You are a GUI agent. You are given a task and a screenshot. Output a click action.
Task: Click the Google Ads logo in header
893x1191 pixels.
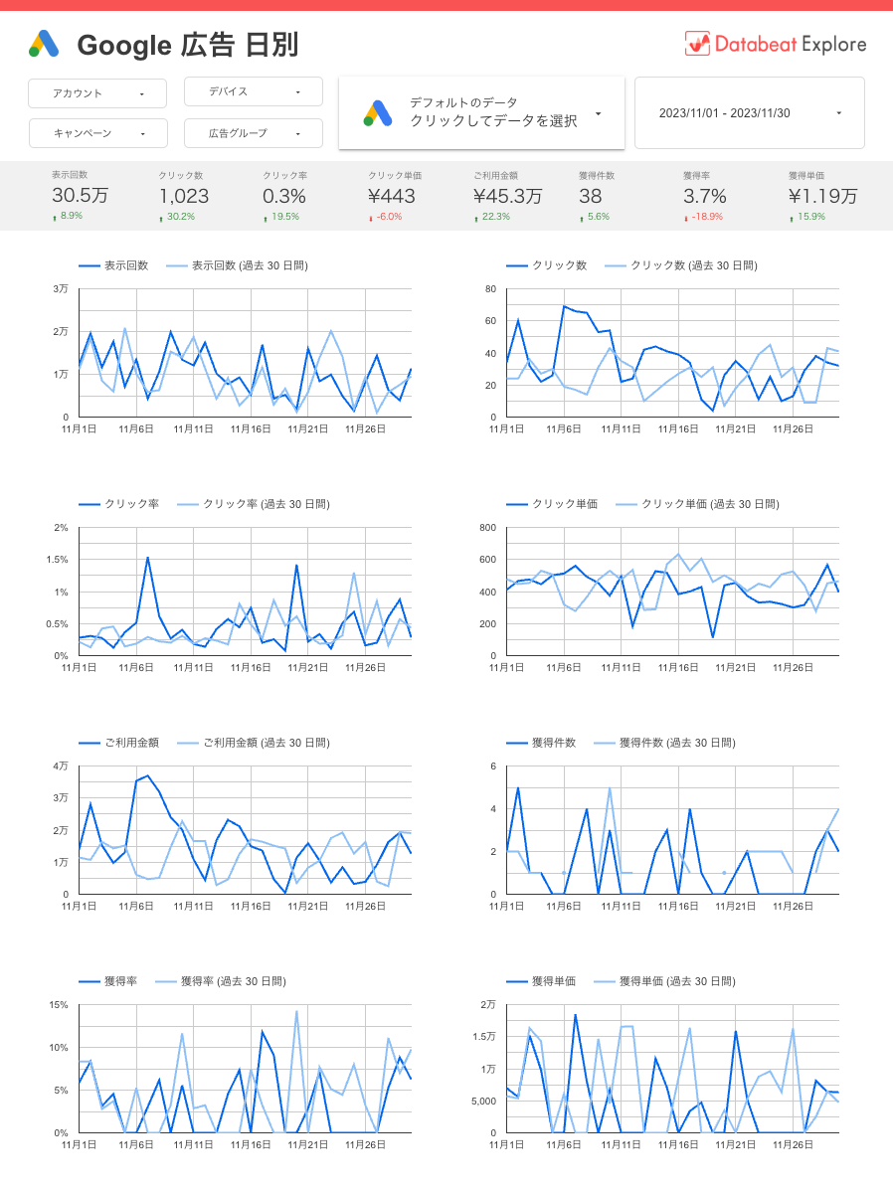44,44
